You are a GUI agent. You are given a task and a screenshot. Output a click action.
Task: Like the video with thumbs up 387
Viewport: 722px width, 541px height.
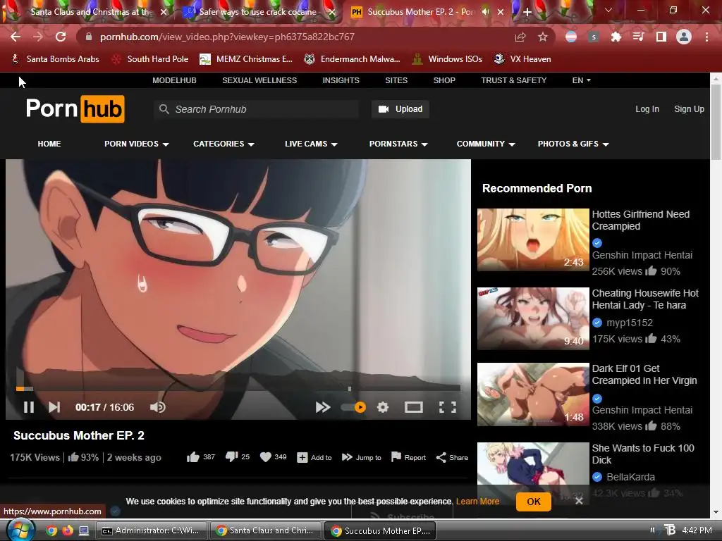[x=193, y=456]
